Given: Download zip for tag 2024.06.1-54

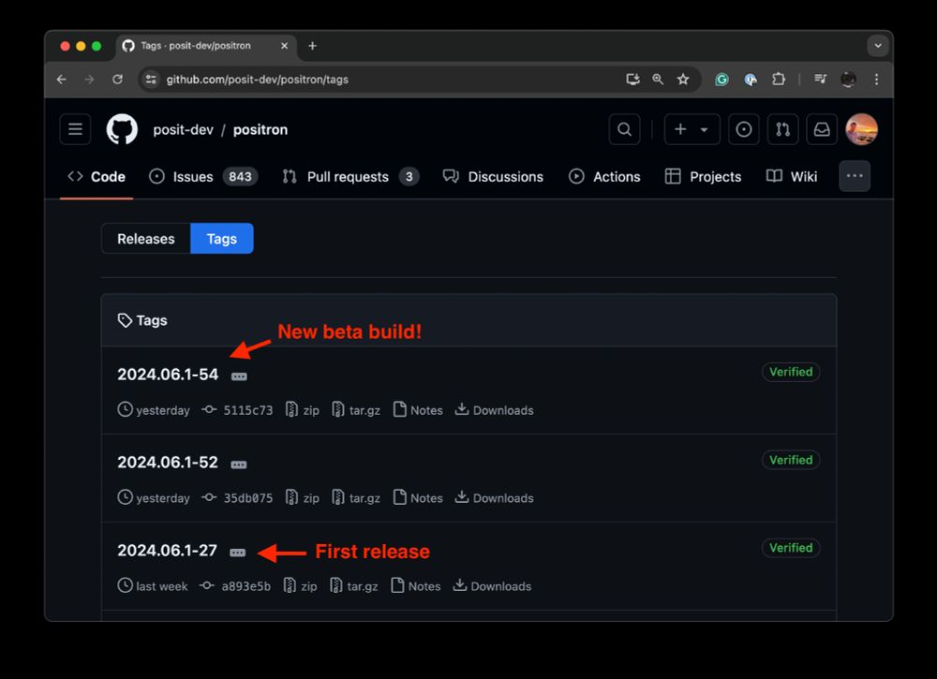Looking at the screenshot, I should (303, 410).
